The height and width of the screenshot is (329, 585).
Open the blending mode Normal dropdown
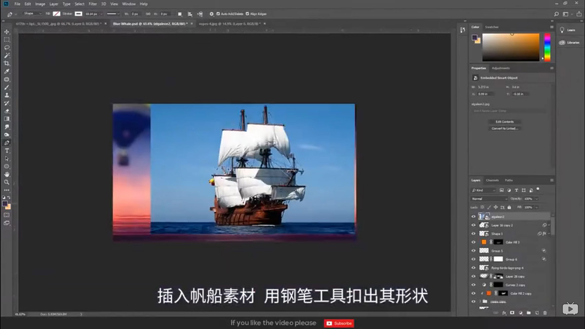click(487, 198)
